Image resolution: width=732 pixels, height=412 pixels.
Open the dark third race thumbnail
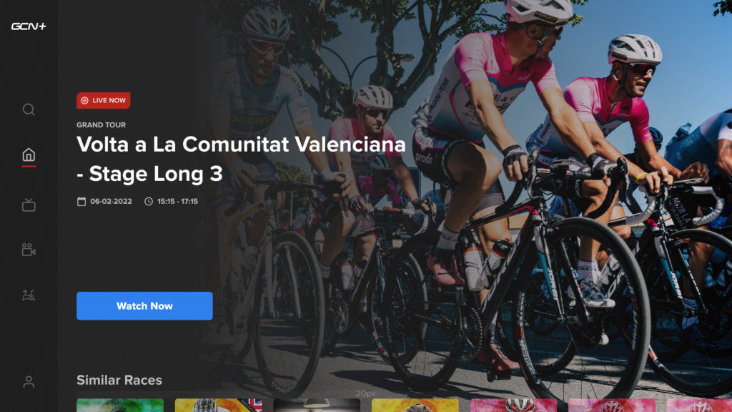(317, 405)
